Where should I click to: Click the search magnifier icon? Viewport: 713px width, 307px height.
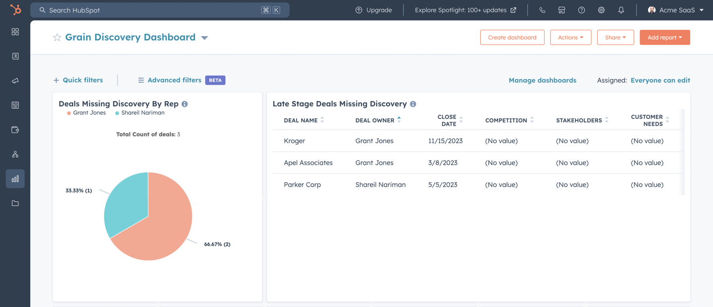tap(43, 10)
